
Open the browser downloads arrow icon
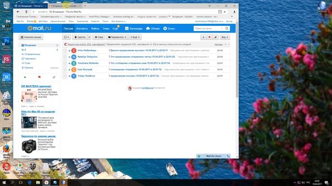tap(234, 12)
